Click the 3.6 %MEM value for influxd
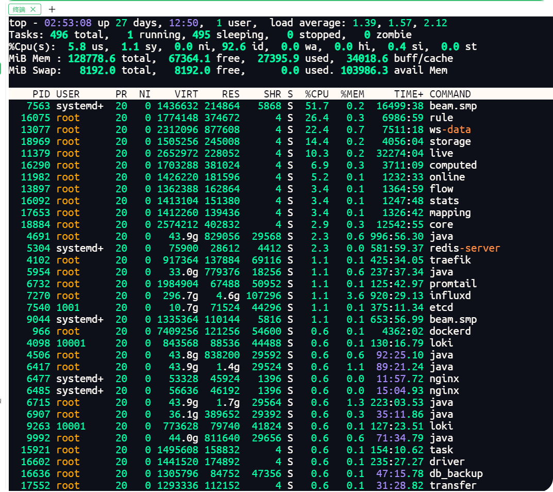This screenshot has width=553, height=492. pos(355,296)
